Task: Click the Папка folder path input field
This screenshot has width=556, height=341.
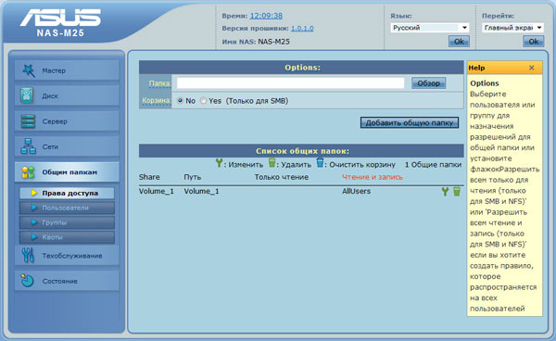Action: [x=290, y=83]
